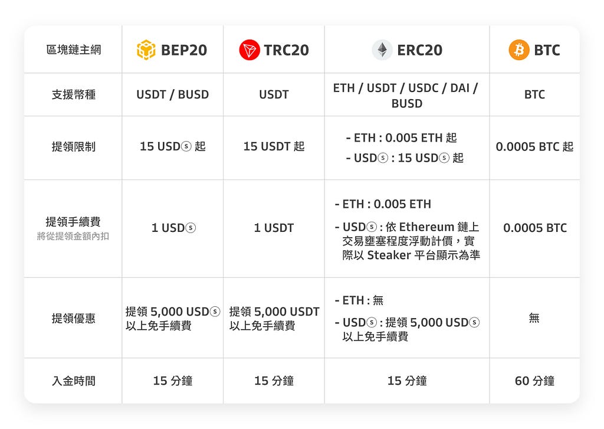Click the 入金時間 row label

pos(74,381)
